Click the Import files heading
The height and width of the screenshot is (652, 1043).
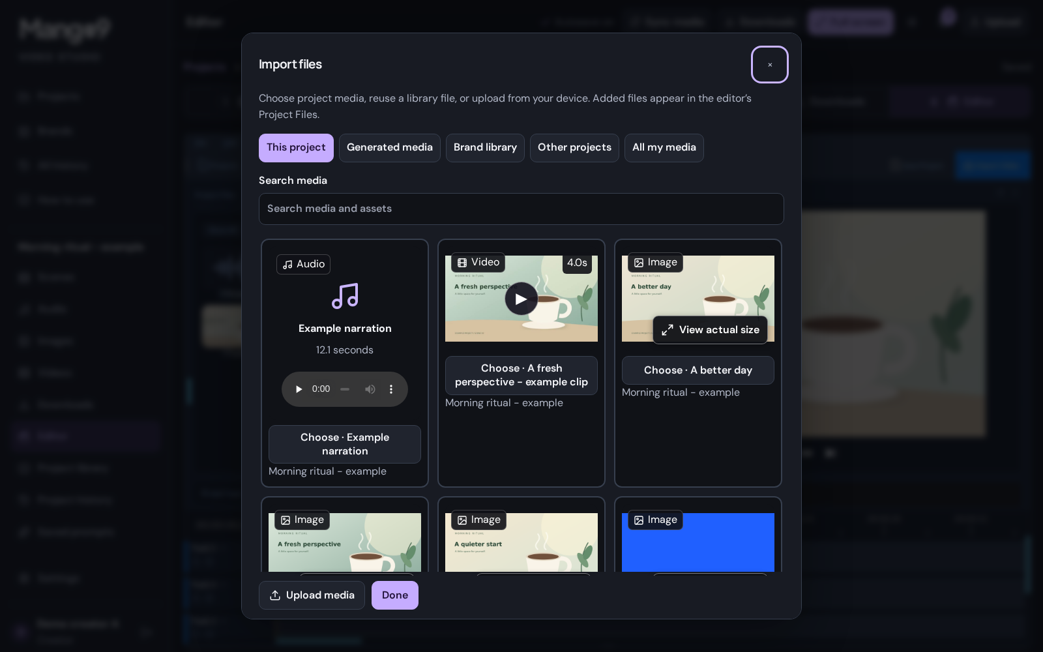point(290,65)
